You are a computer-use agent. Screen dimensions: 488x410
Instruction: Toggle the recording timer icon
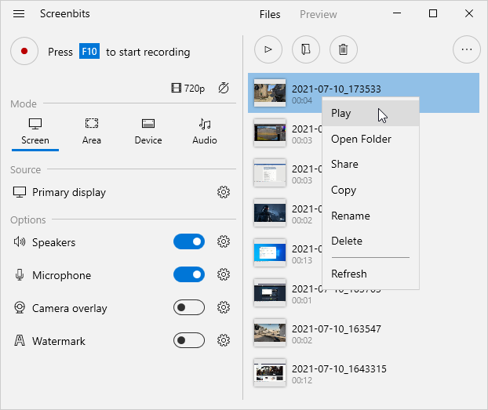[x=224, y=89]
